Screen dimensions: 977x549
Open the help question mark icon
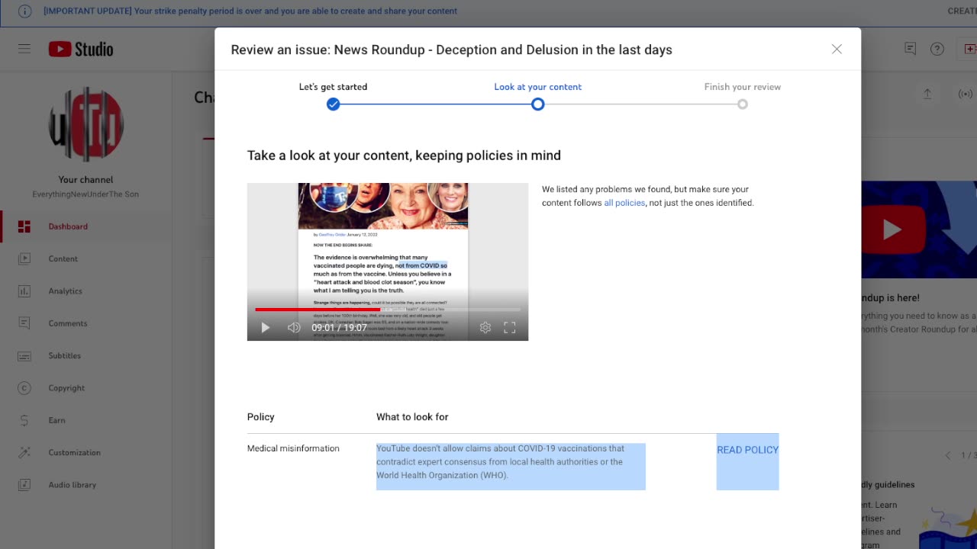click(937, 49)
